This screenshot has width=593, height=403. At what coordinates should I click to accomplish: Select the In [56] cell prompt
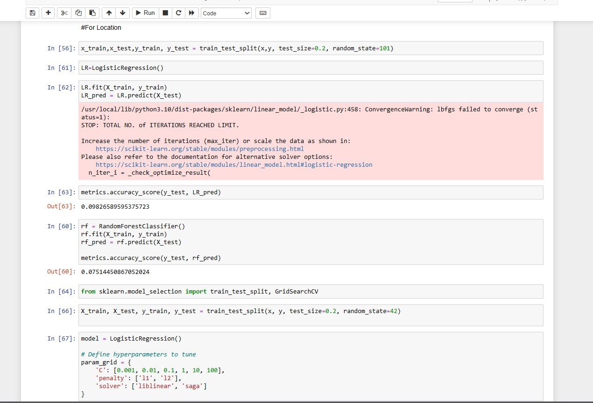tap(62, 48)
